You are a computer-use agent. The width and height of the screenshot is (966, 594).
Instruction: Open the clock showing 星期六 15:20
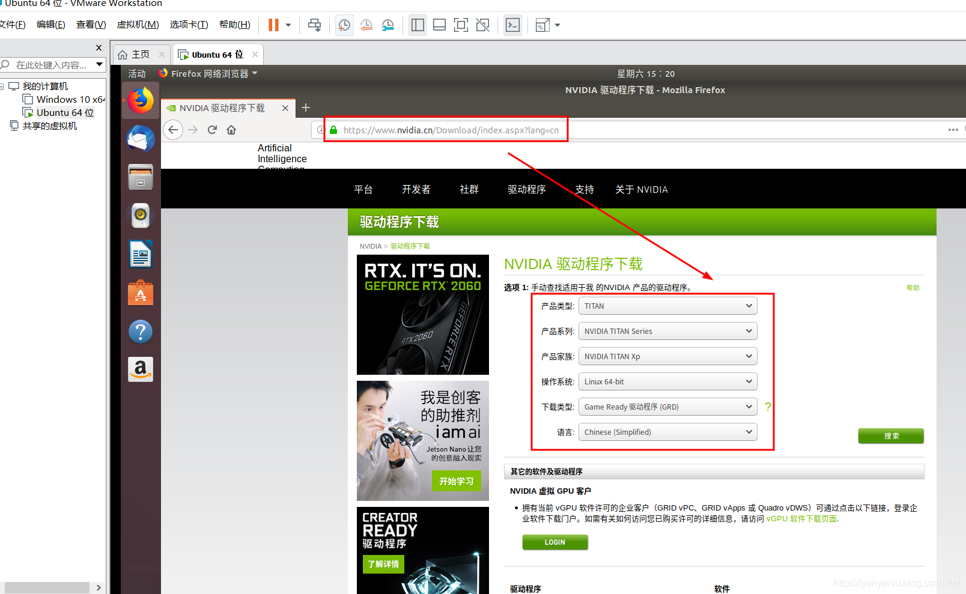(646, 74)
